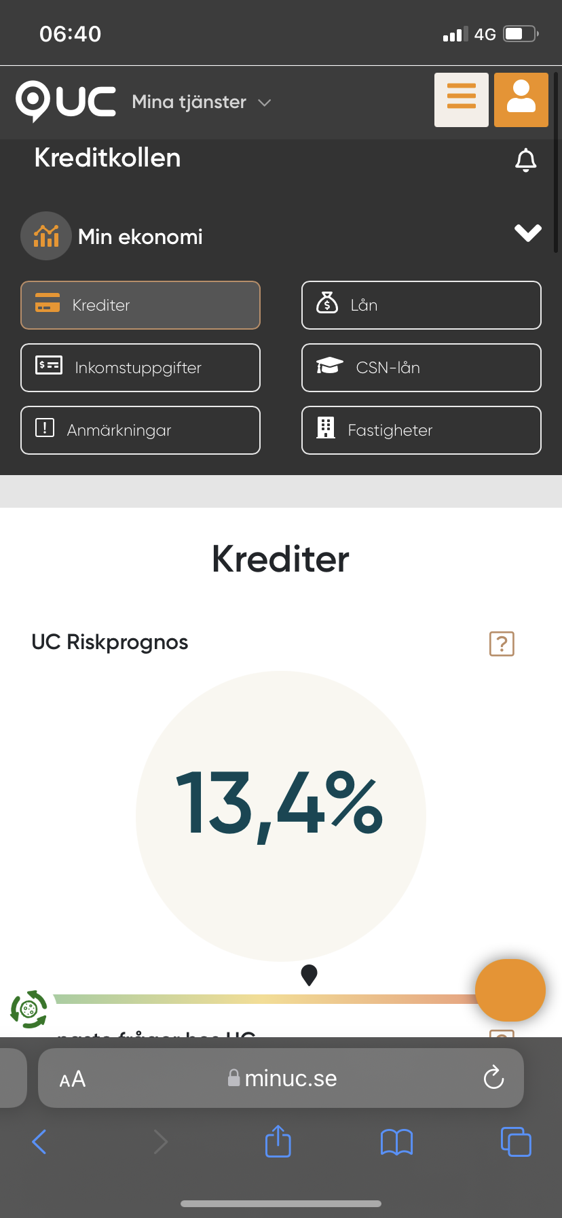
Task: Open UC Riskprognos help question mark
Action: tap(502, 643)
